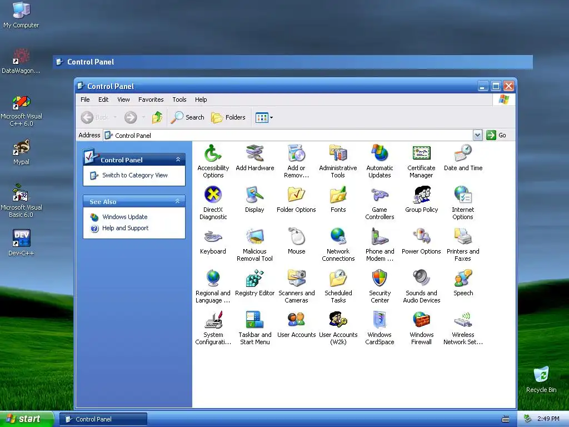Open Internet Options icon
Image resolution: width=569 pixels, height=427 pixels.
[x=463, y=195]
